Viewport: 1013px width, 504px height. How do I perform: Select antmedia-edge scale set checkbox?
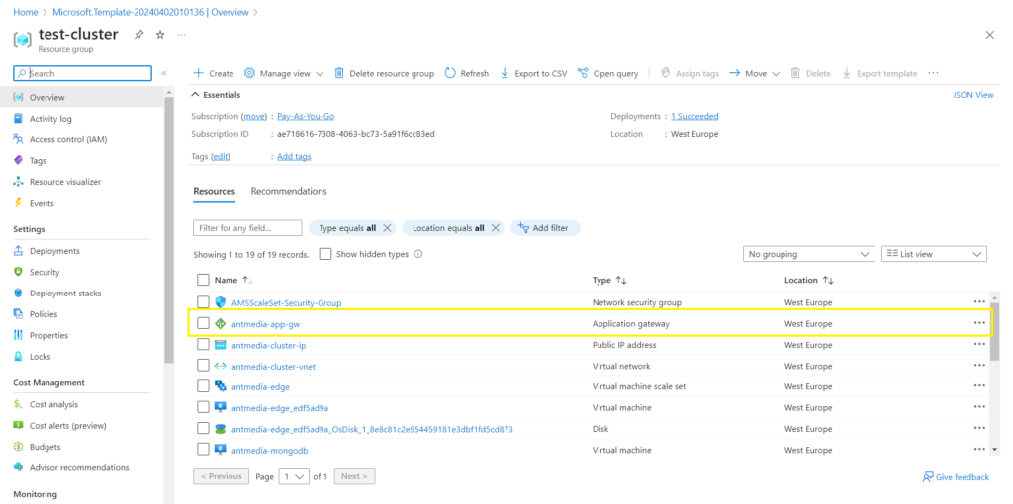(203, 386)
